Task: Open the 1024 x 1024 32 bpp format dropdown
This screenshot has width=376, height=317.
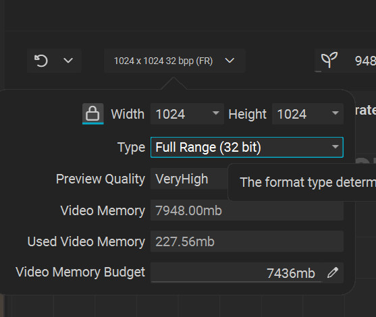Action: (175, 61)
